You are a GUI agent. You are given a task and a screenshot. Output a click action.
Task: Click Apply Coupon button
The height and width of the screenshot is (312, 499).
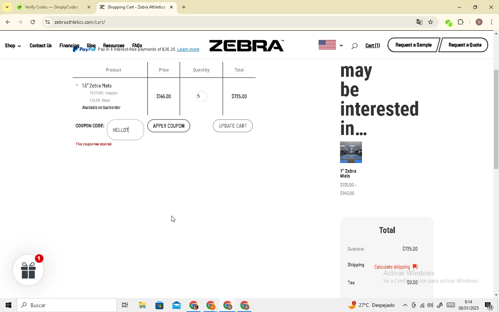pyautogui.click(x=169, y=126)
